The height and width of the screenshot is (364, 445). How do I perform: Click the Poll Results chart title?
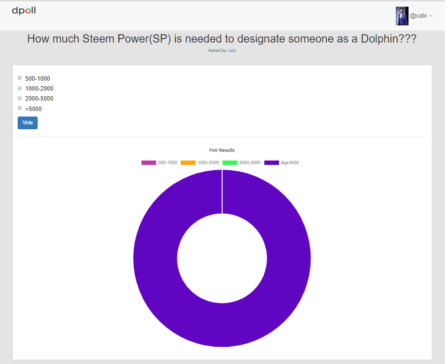click(x=222, y=150)
